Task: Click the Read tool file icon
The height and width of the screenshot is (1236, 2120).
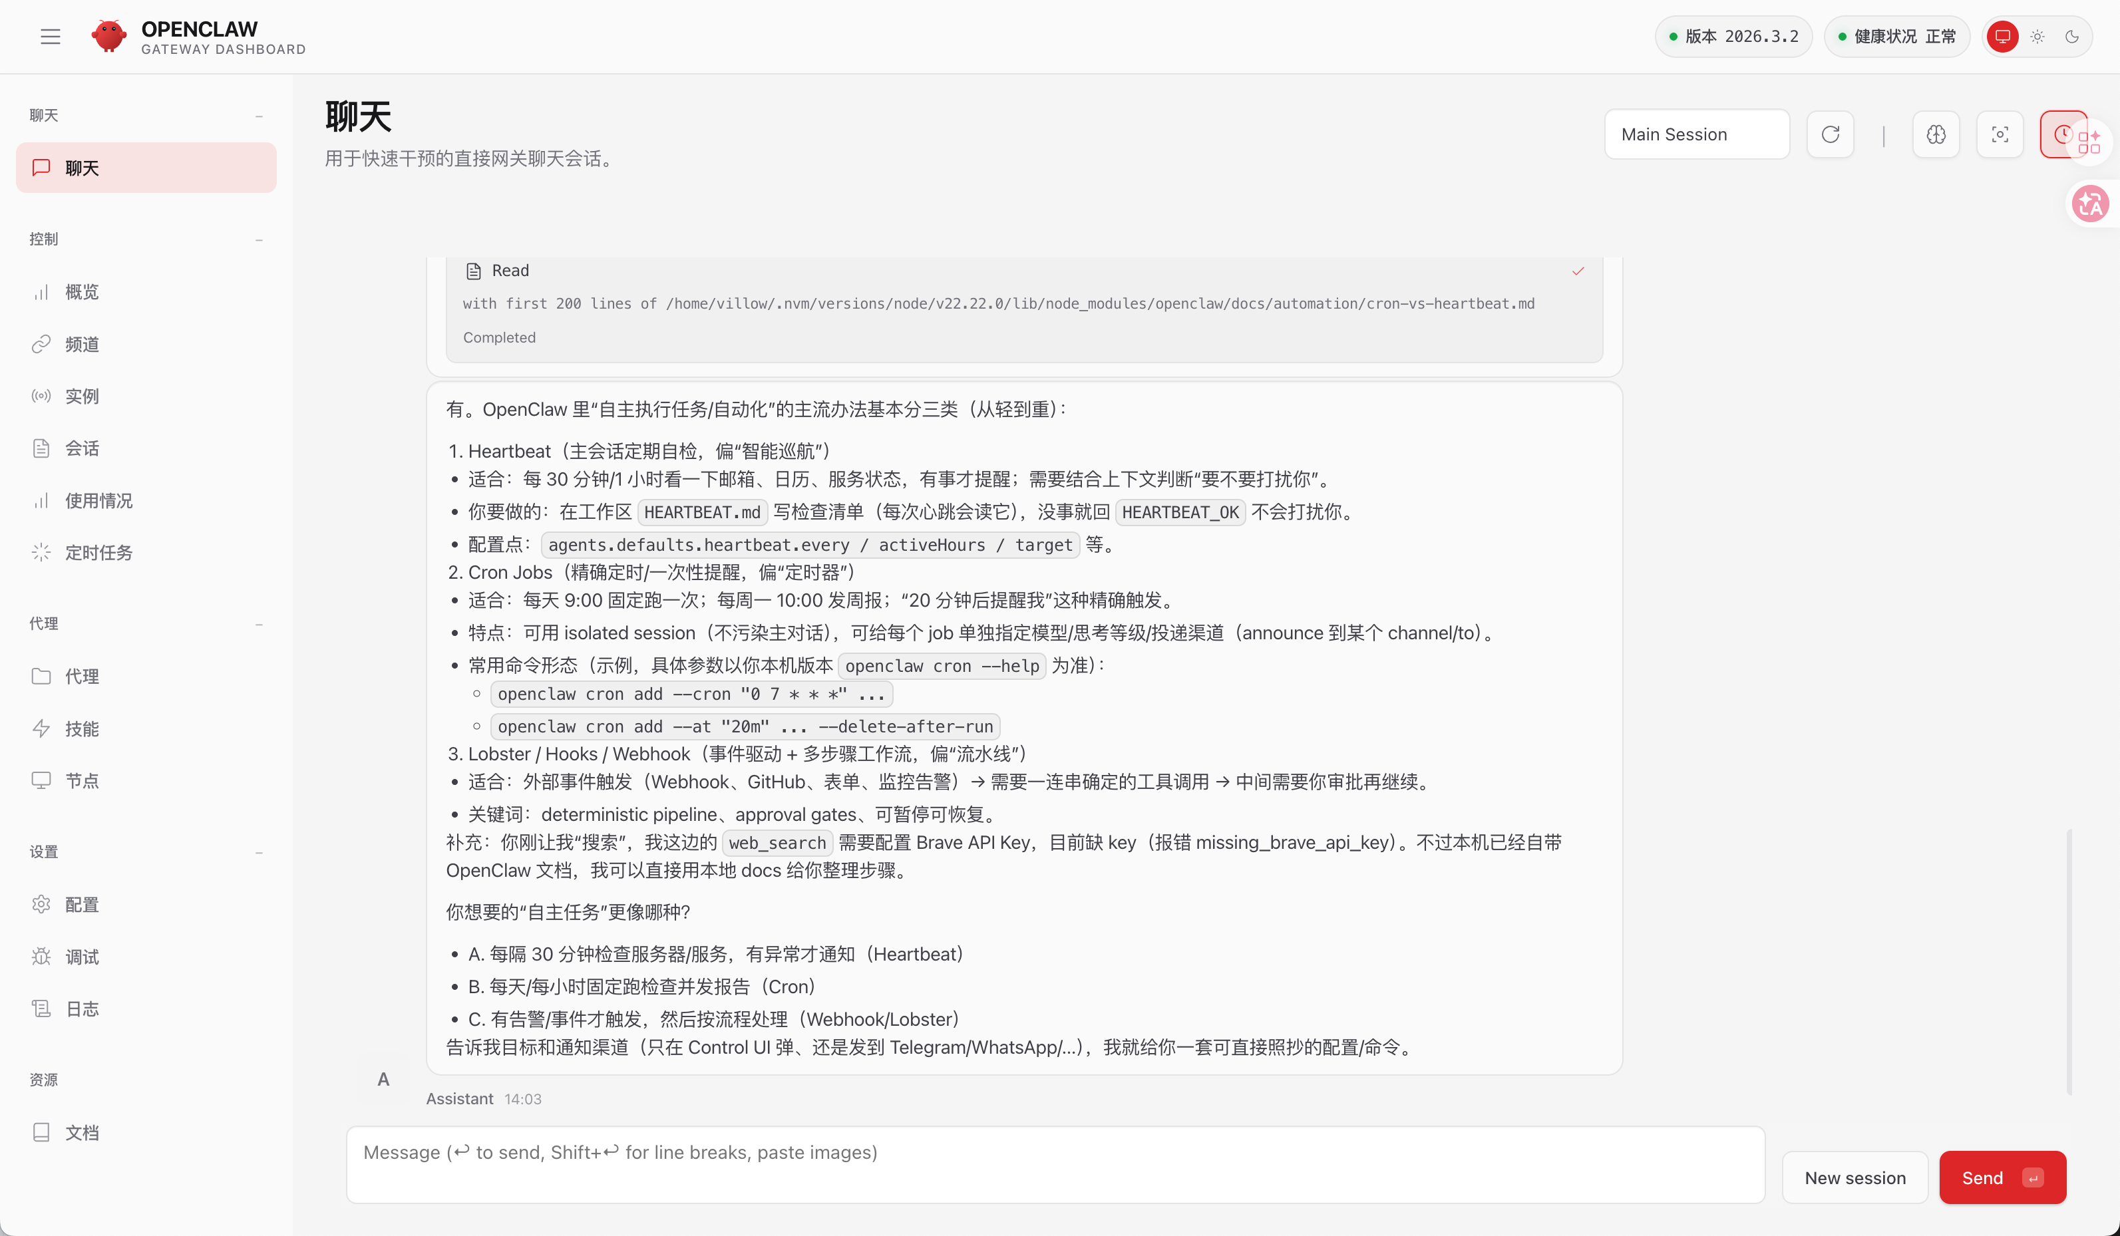Action: (x=474, y=271)
